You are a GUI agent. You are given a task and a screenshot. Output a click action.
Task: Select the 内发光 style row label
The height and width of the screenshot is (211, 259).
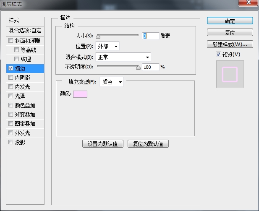point(23,87)
